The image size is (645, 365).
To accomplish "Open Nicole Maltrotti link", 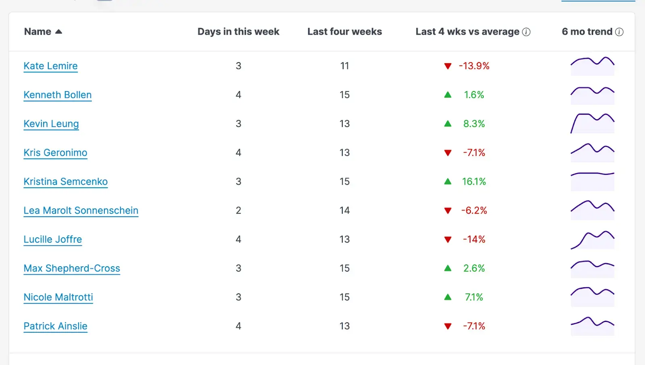I will [x=58, y=297].
